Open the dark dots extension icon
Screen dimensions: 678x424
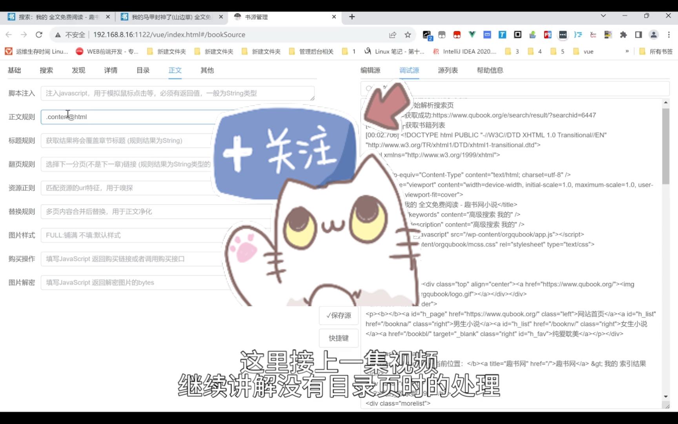[x=563, y=35]
